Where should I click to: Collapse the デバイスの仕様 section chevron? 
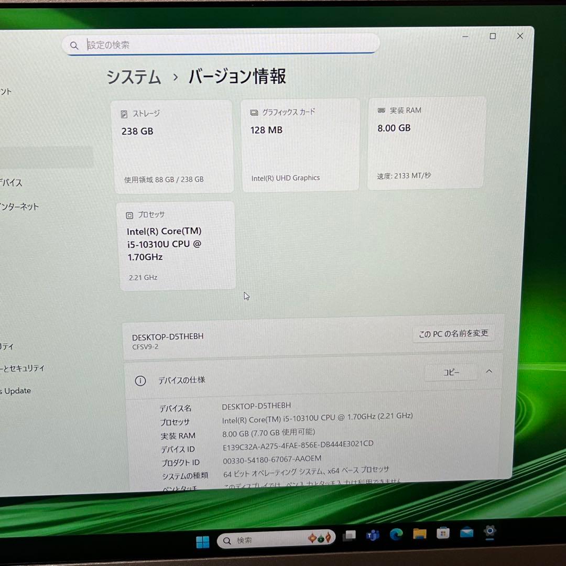pyautogui.click(x=489, y=371)
